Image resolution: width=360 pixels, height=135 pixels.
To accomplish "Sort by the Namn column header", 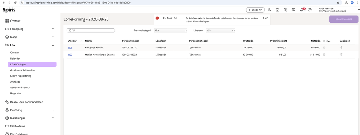I will (88, 41).
